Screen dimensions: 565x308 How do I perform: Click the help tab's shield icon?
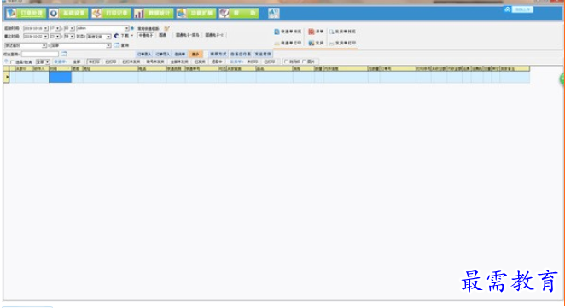(224, 14)
